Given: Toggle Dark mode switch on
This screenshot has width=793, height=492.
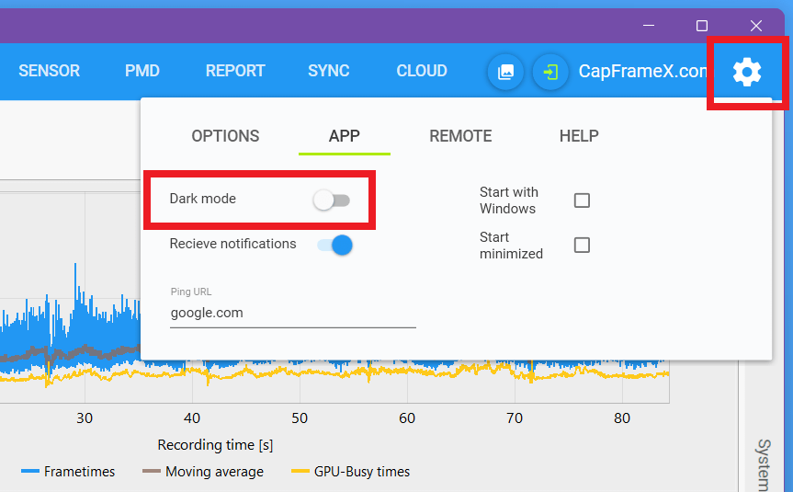Looking at the screenshot, I should (332, 200).
